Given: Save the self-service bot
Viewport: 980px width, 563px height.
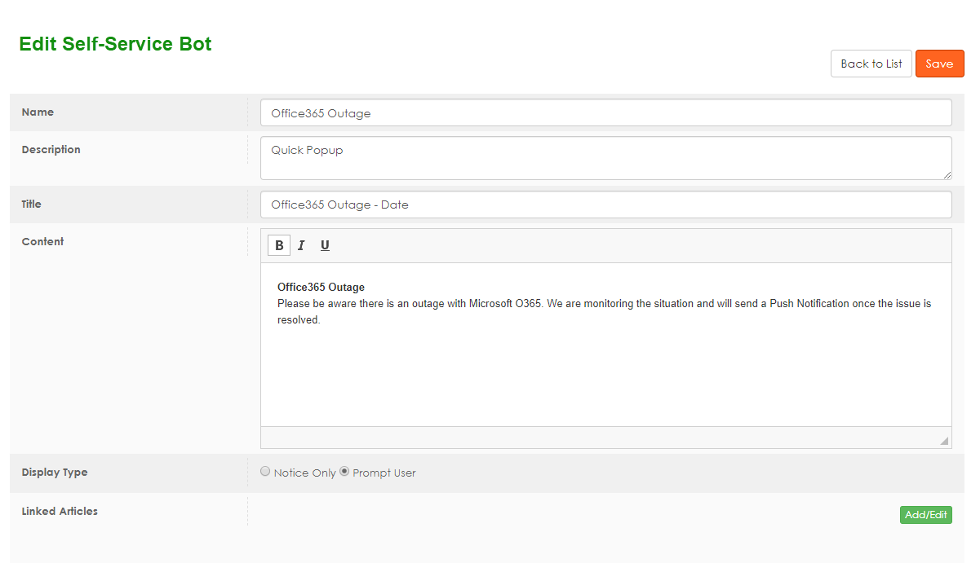Looking at the screenshot, I should [x=939, y=64].
